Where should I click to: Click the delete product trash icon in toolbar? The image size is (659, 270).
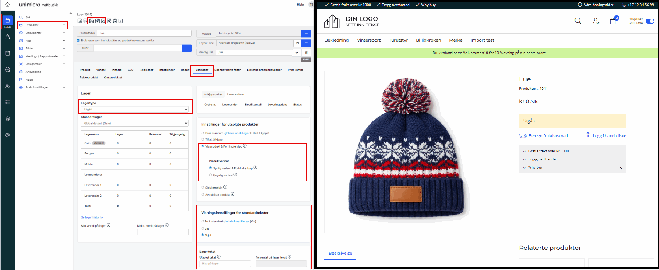coord(115,21)
